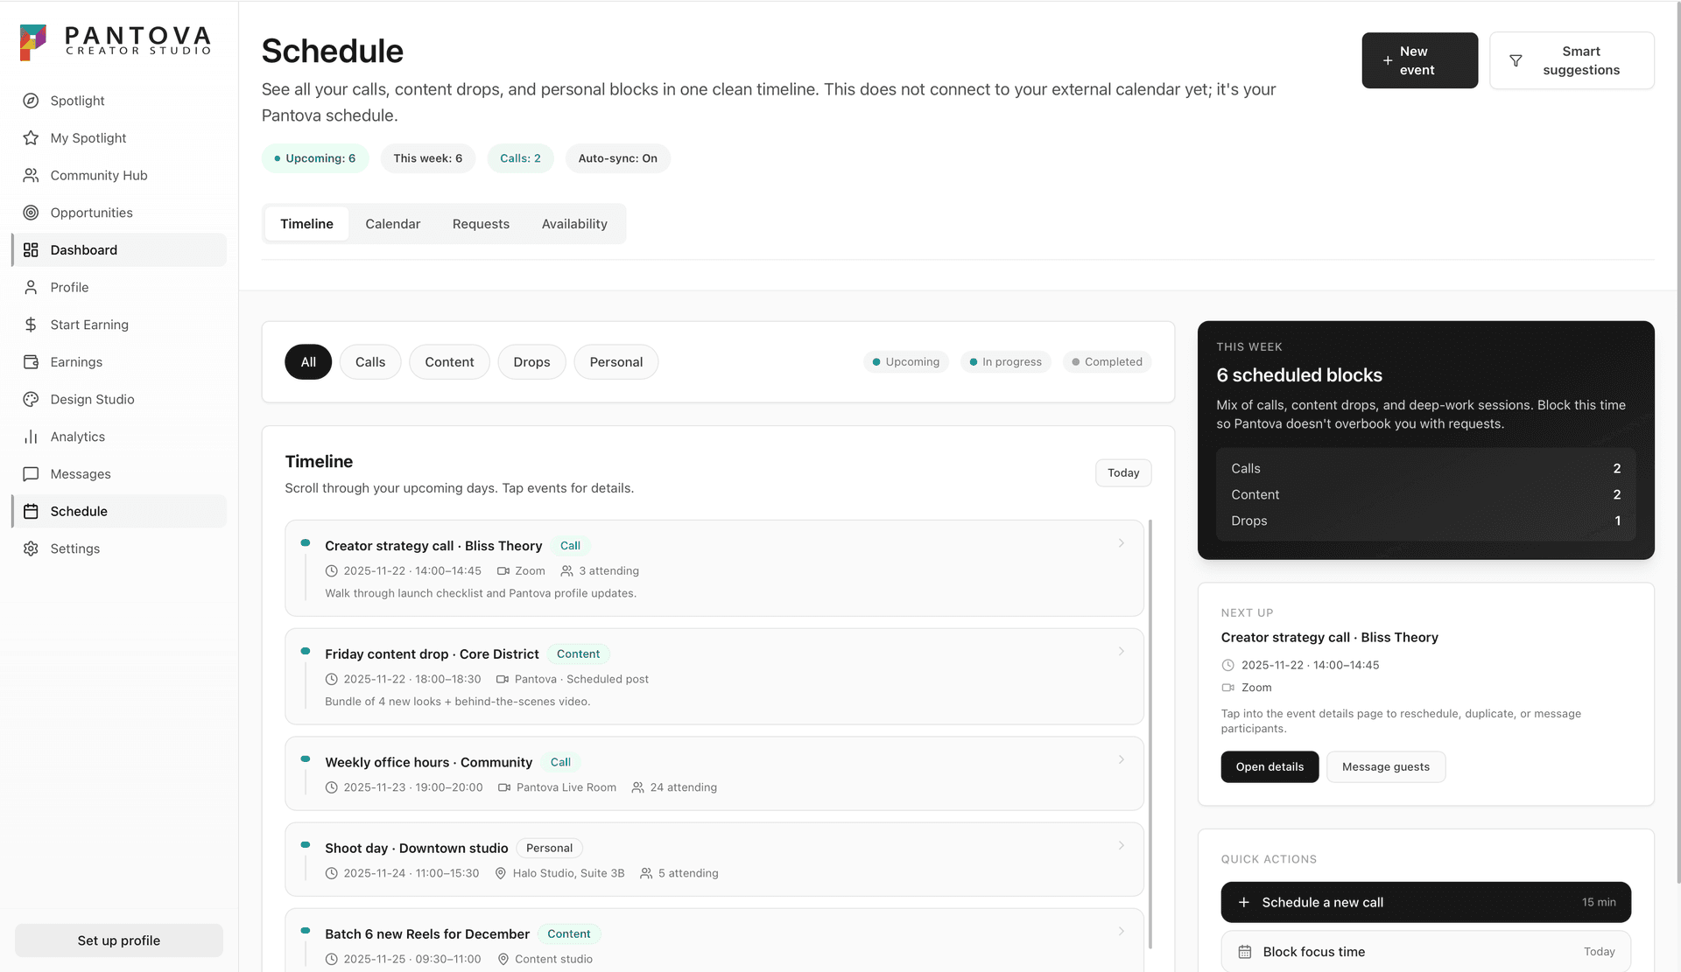Select the Messages icon in the sidebar
The height and width of the screenshot is (972, 1681).
click(31, 474)
